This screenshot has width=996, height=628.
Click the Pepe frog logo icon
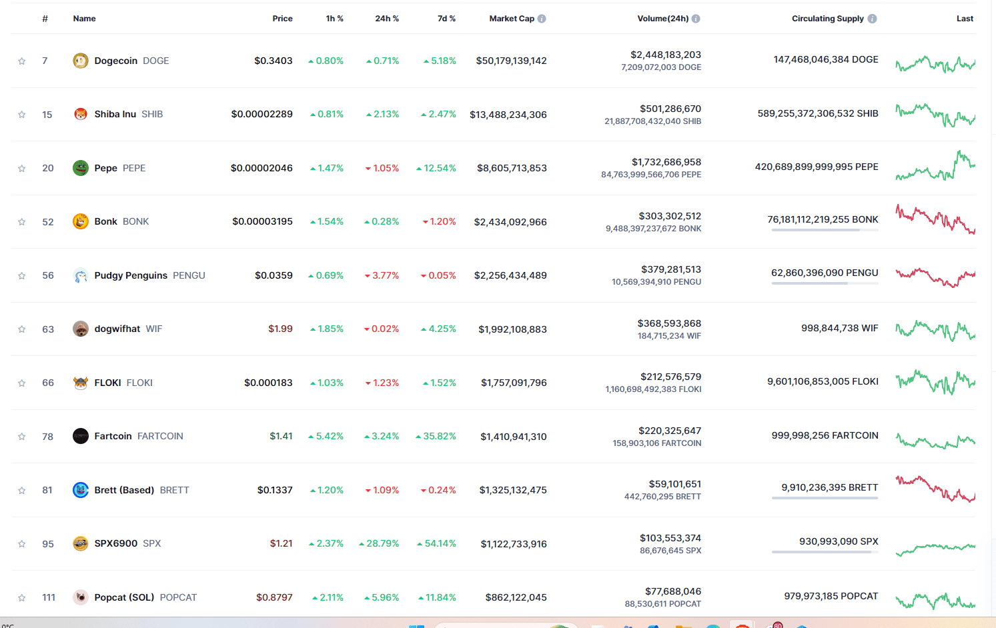[x=80, y=167]
